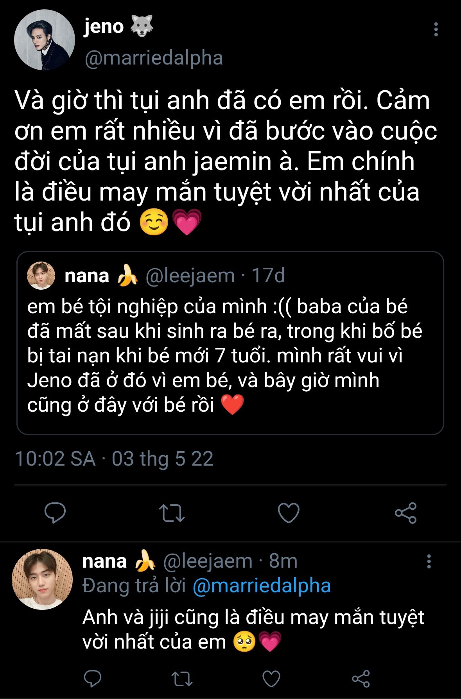Retweet nana's reply tweet
Viewport: 461px width, 699px height.
click(182, 678)
